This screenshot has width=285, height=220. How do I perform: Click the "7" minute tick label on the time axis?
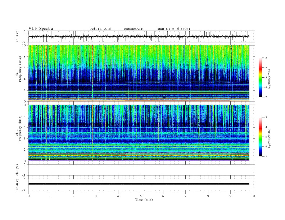click(186, 196)
